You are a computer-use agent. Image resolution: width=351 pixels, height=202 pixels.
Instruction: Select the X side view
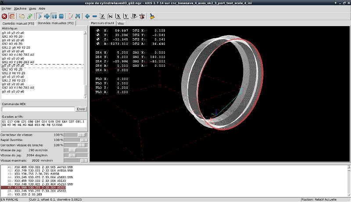coord(118,16)
